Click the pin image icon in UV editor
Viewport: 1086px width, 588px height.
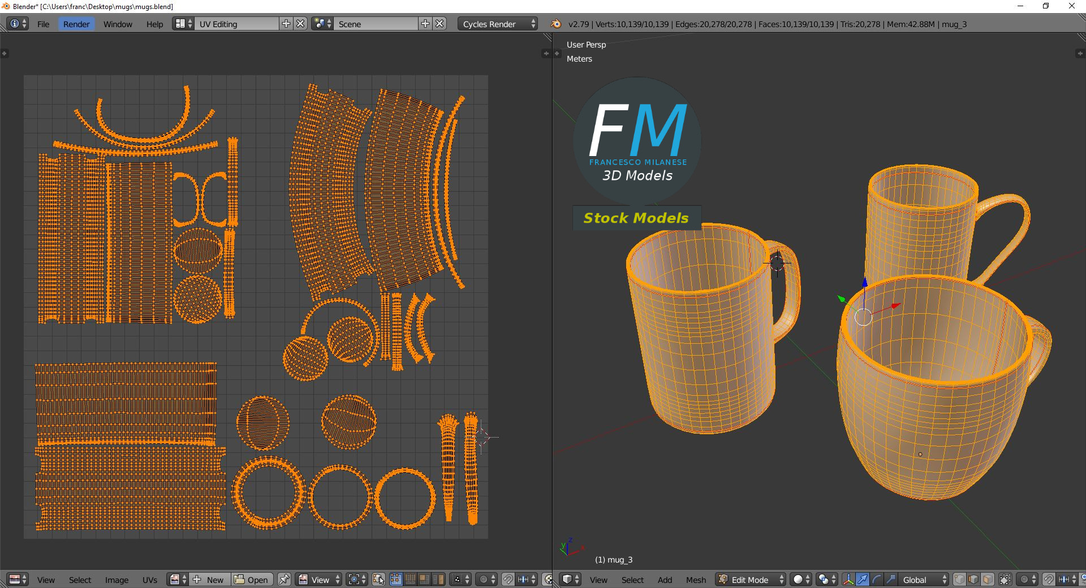tap(285, 580)
